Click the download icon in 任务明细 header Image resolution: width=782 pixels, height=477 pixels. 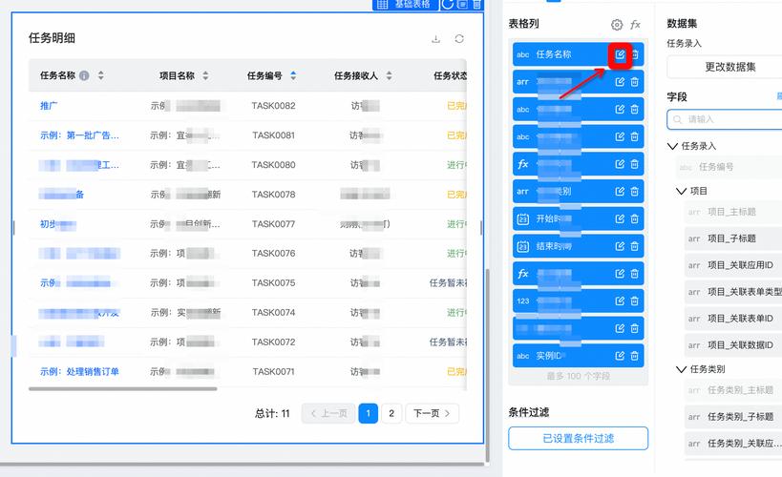[x=436, y=39]
